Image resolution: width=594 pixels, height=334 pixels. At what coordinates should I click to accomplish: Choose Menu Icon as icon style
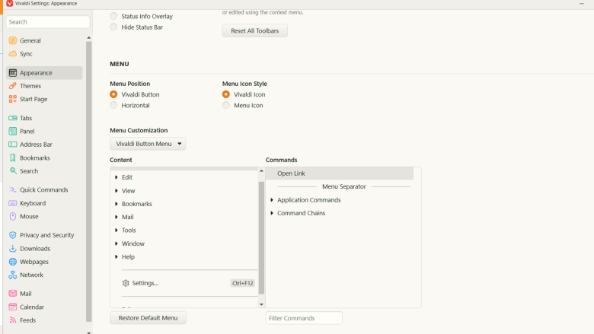(226, 106)
